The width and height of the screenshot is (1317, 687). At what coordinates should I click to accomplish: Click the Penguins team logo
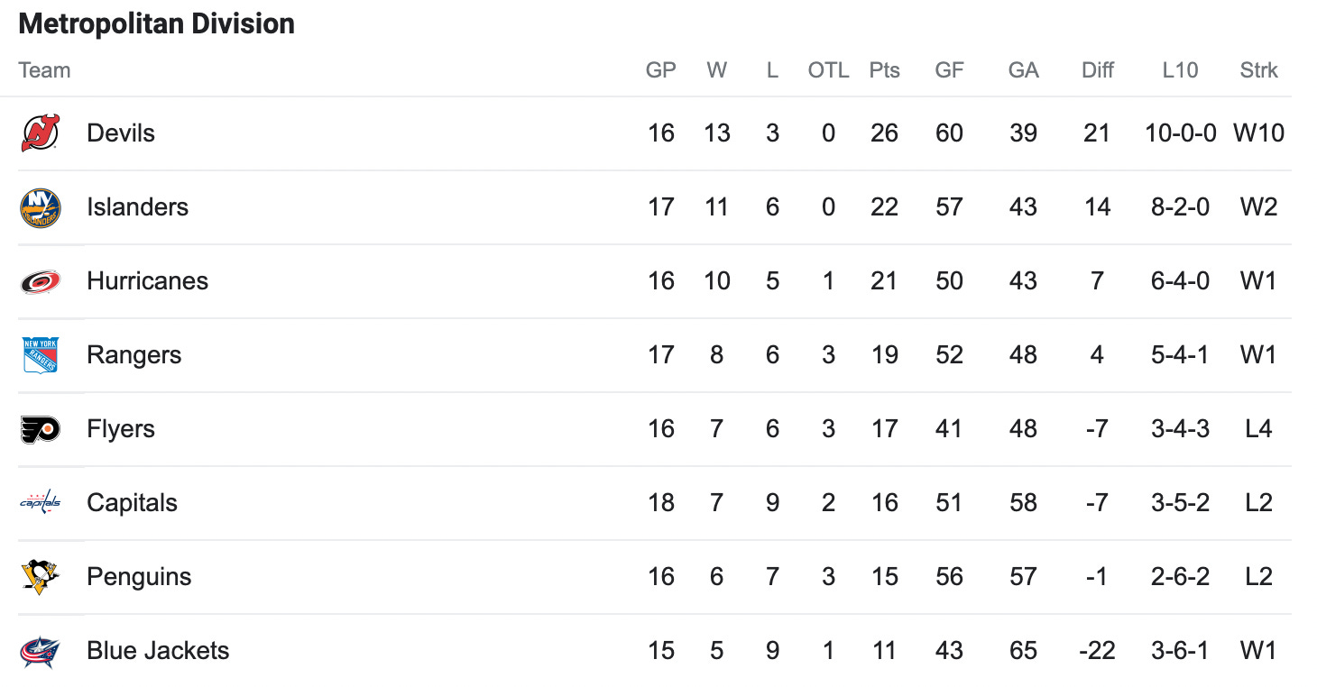(x=41, y=577)
